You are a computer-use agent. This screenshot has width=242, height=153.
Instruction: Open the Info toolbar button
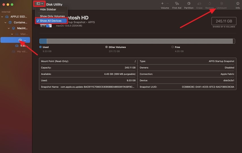(238, 5)
